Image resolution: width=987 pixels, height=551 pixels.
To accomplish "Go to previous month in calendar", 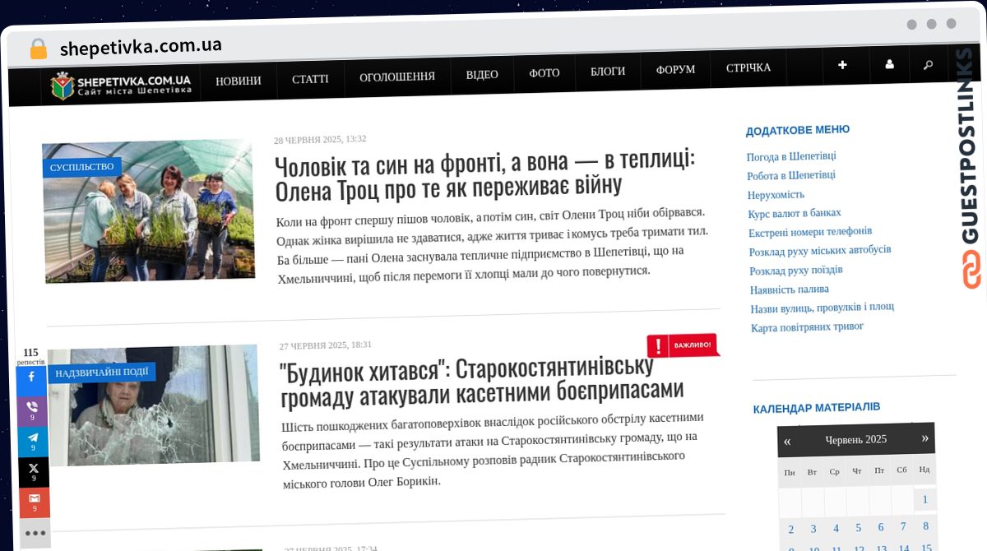I will coord(787,442).
